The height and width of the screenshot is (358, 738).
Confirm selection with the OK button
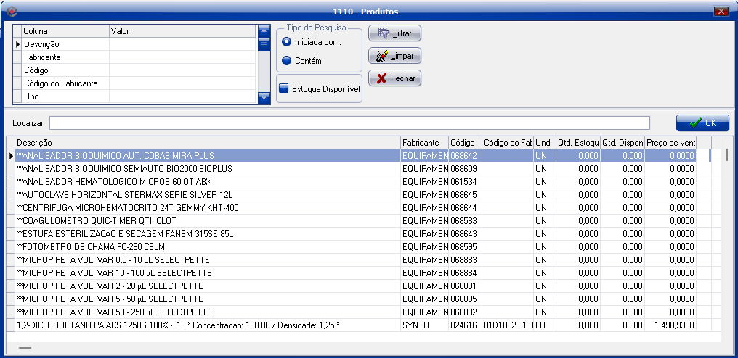[702, 122]
